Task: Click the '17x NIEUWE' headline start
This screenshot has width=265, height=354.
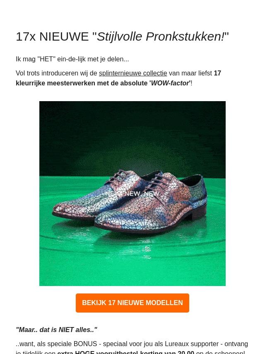Action: click(52, 36)
